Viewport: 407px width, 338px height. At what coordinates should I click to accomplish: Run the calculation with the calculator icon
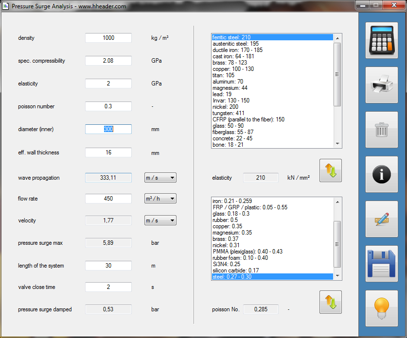pos(382,40)
